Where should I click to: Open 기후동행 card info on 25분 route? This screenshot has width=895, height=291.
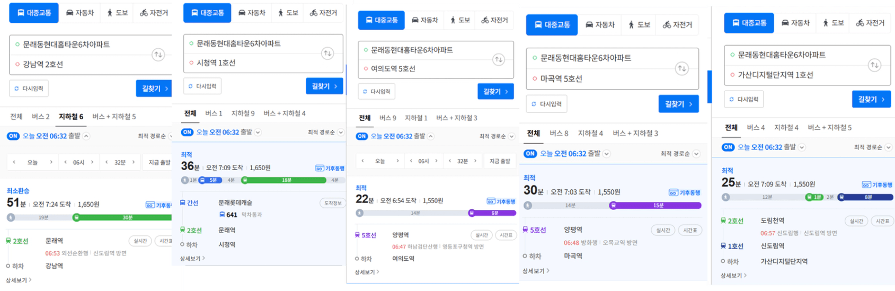point(877,184)
